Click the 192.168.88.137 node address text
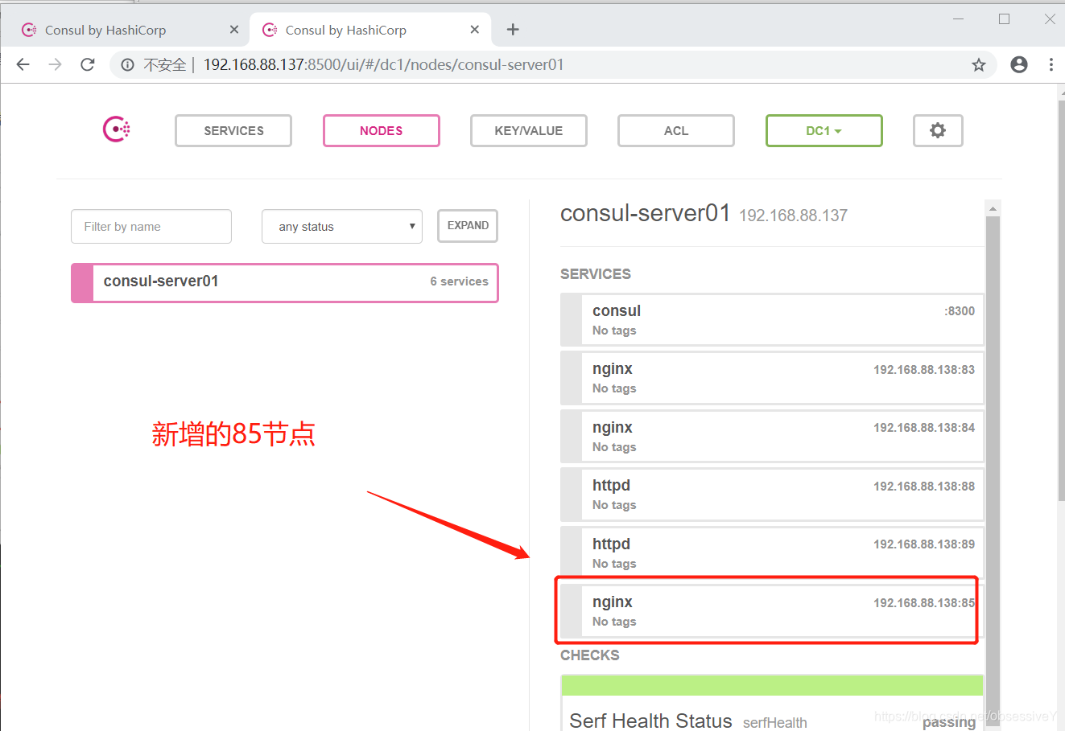 (x=793, y=216)
